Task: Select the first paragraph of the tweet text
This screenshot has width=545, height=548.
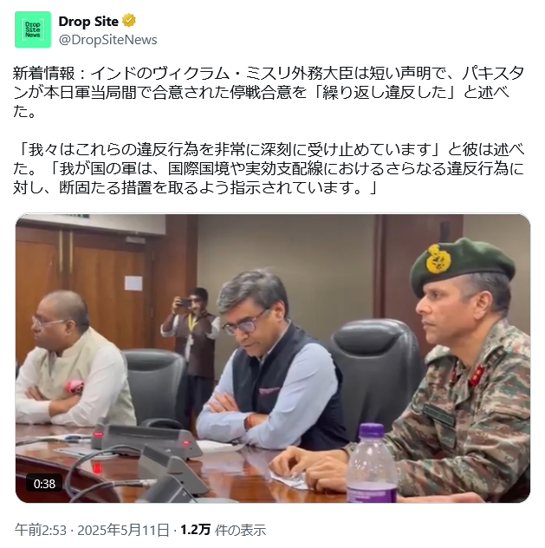Action: pyautogui.click(x=269, y=92)
